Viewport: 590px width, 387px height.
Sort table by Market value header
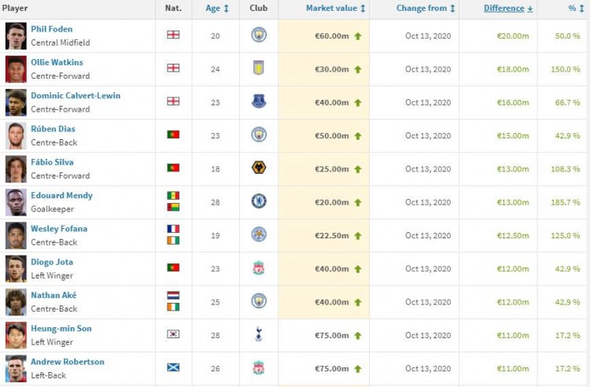335,9
